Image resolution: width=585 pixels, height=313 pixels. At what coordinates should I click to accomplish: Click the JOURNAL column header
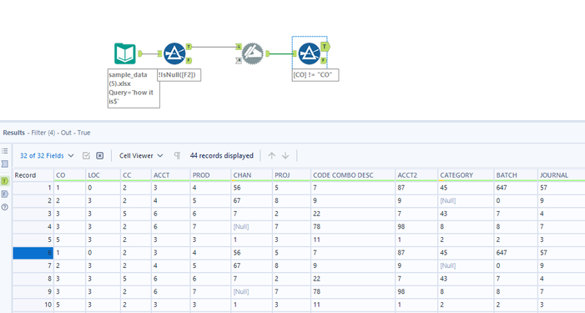point(562,175)
